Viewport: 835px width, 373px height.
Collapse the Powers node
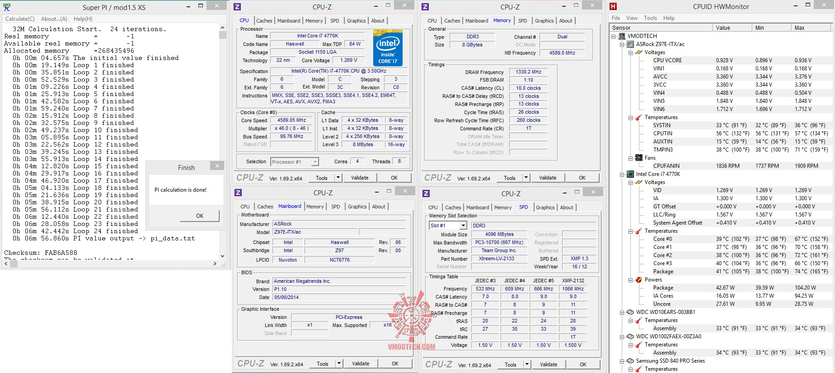631,280
